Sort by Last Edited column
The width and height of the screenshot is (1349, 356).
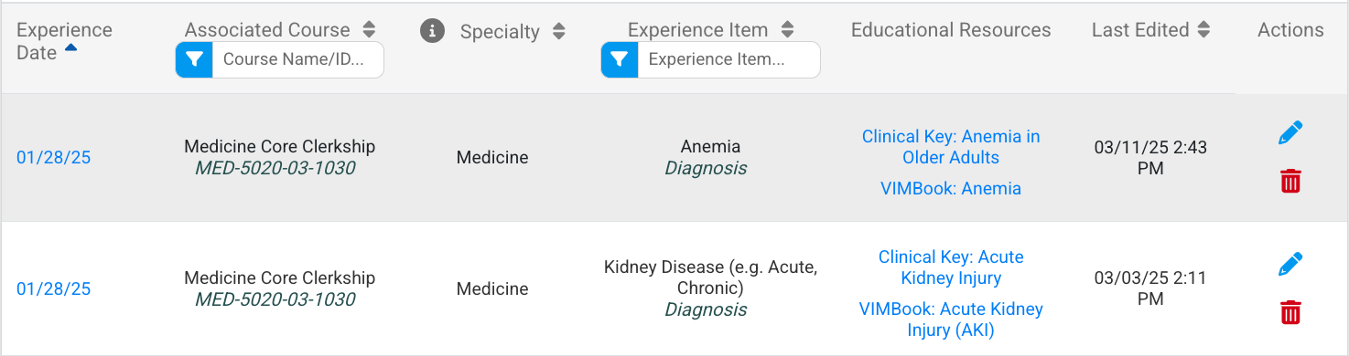(x=1204, y=30)
